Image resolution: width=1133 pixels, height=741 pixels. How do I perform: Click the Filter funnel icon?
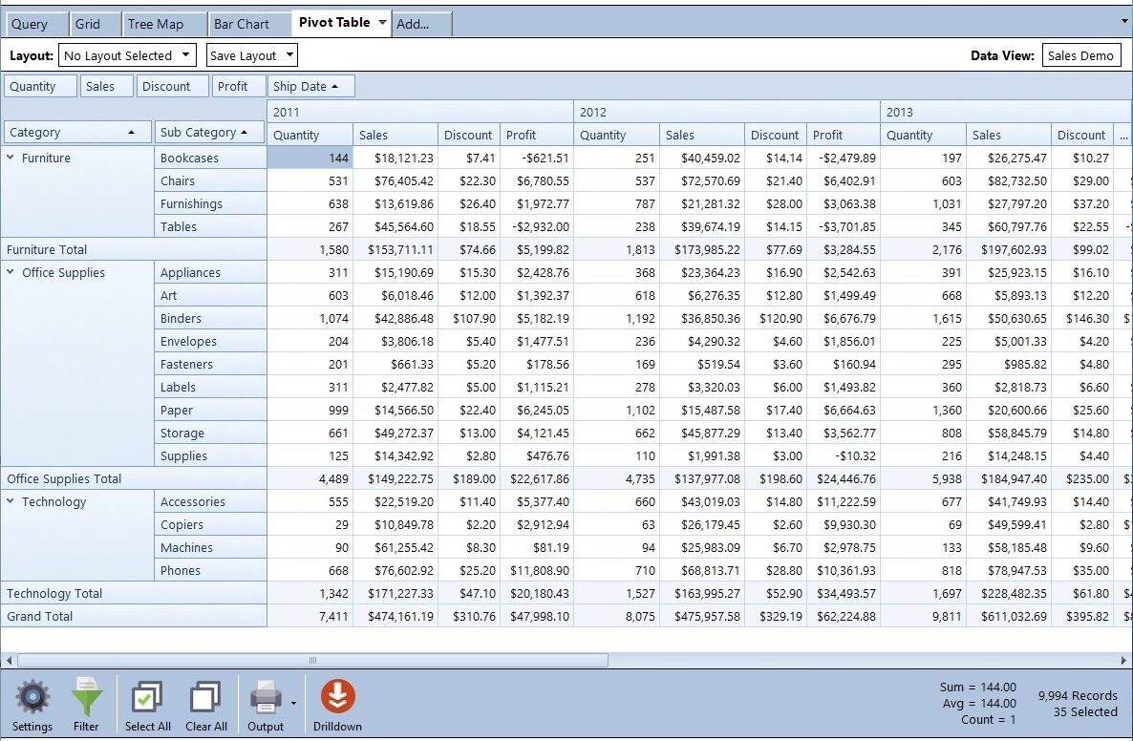pyautogui.click(x=86, y=698)
